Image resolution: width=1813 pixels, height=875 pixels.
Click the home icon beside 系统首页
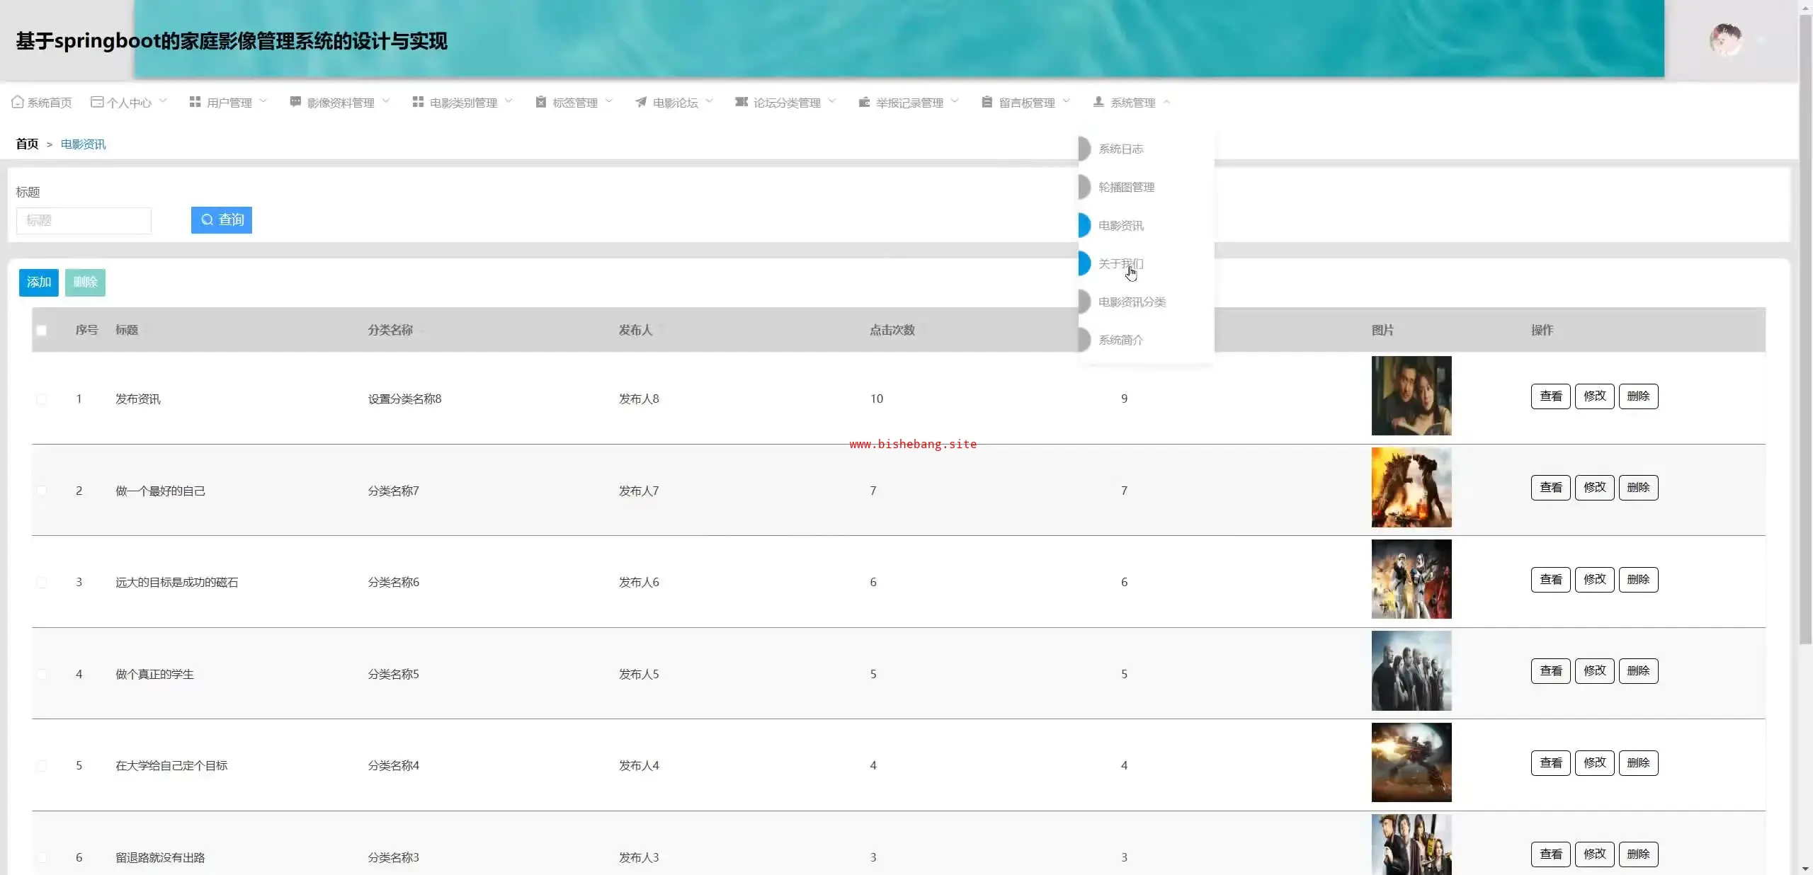tap(18, 102)
